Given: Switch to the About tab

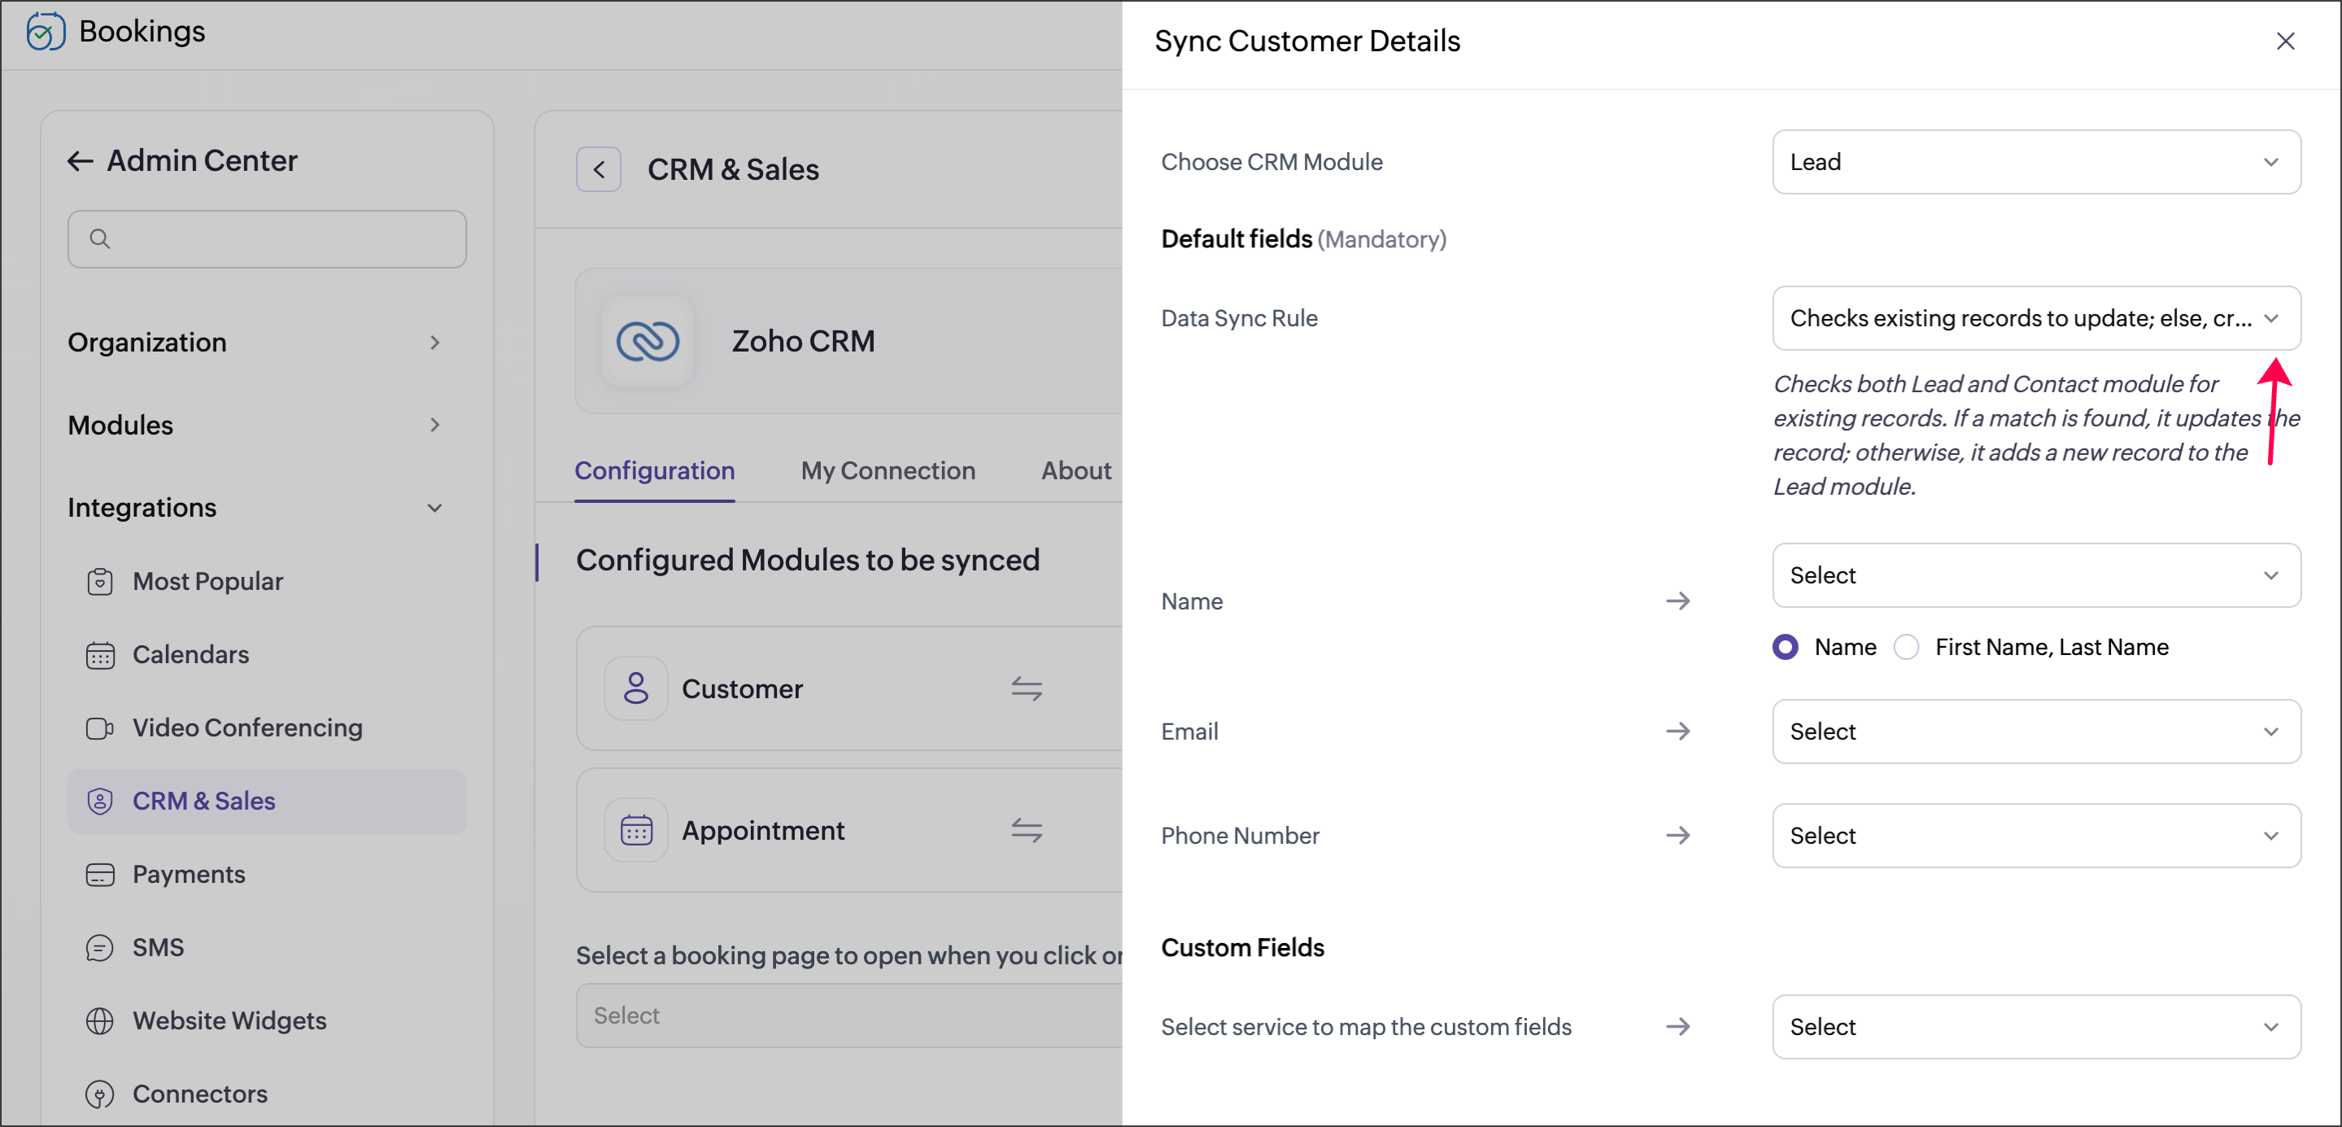Looking at the screenshot, I should pyautogui.click(x=1075, y=470).
